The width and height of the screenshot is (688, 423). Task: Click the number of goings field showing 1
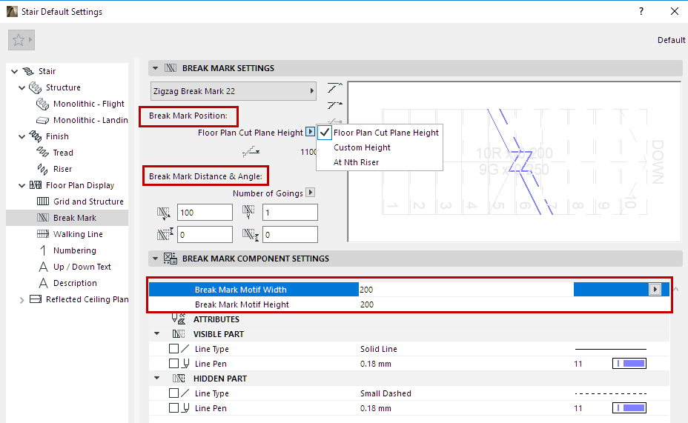(290, 213)
